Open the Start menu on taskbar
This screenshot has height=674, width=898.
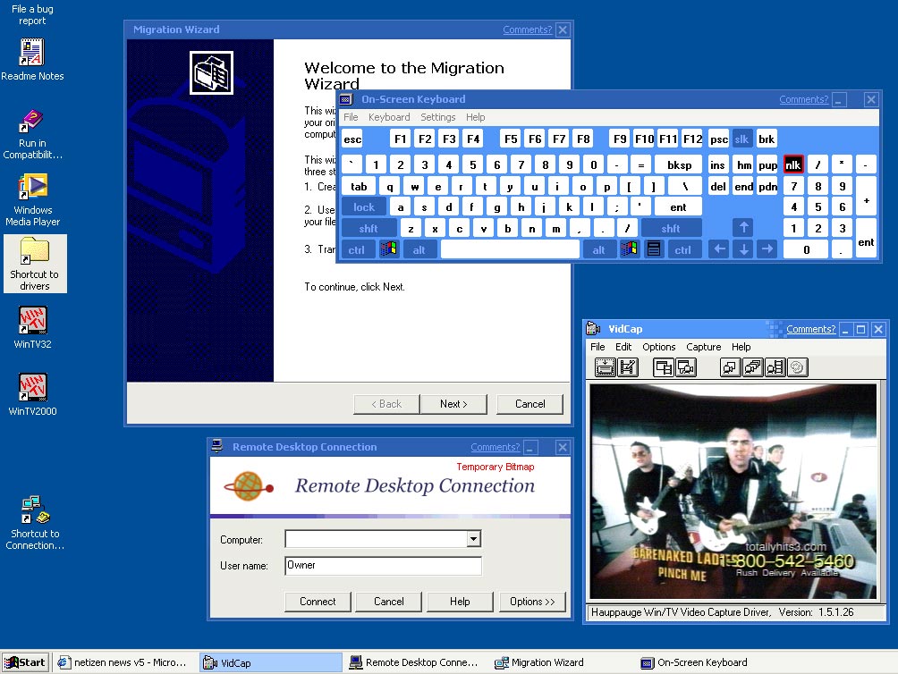point(25,662)
